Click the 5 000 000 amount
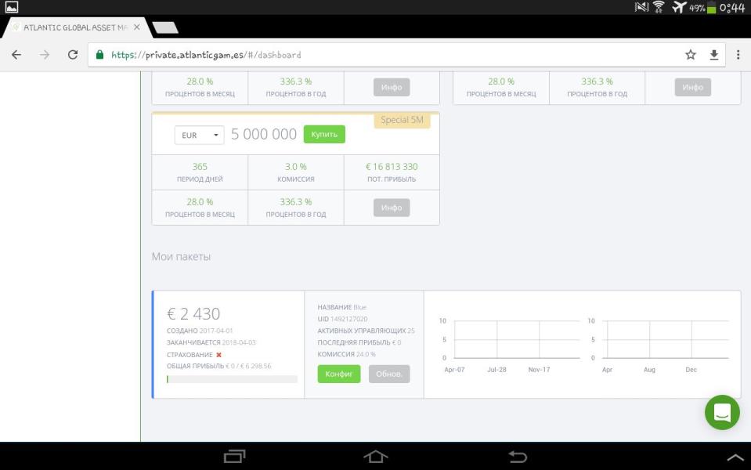Viewport: 751px width, 470px height. click(x=264, y=134)
